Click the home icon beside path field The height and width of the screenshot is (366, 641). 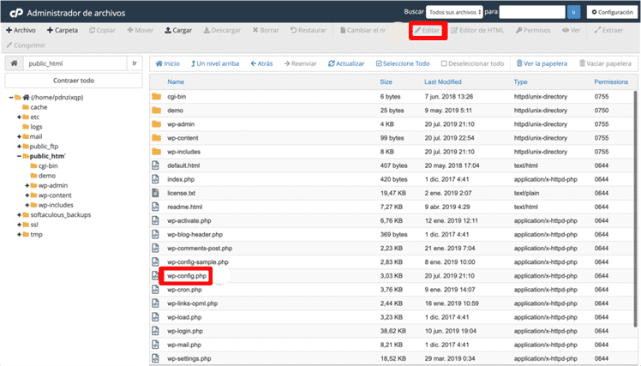click(14, 63)
